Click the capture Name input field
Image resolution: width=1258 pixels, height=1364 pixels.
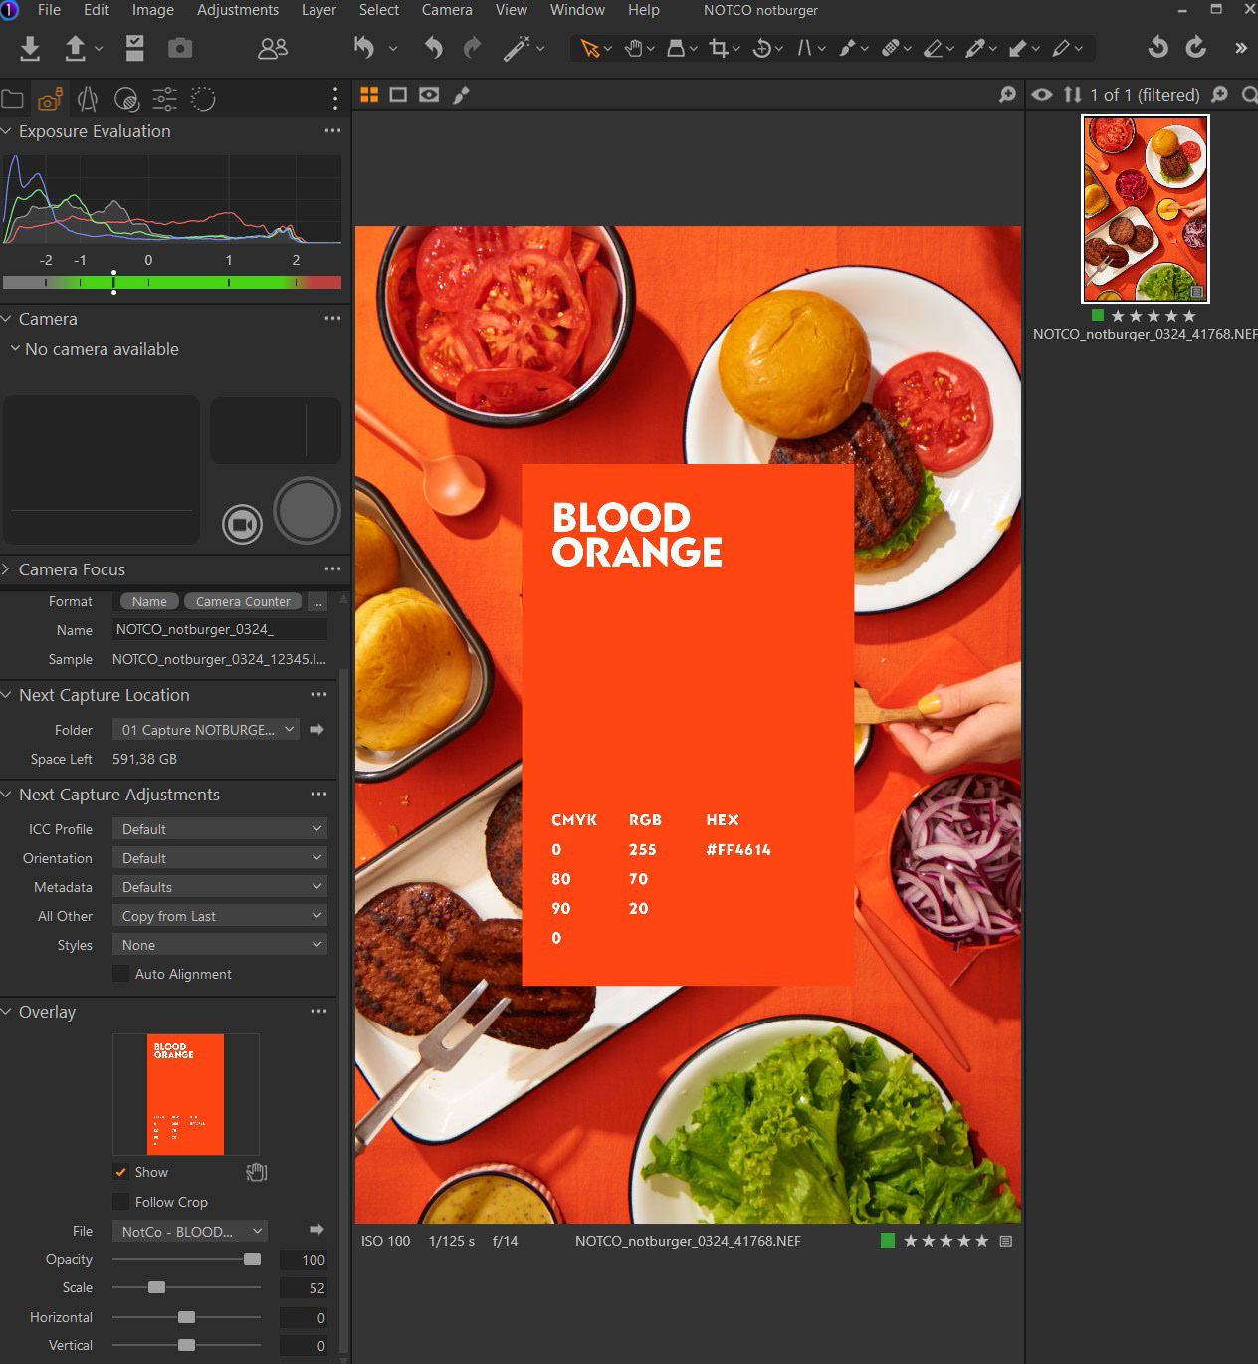220,629
